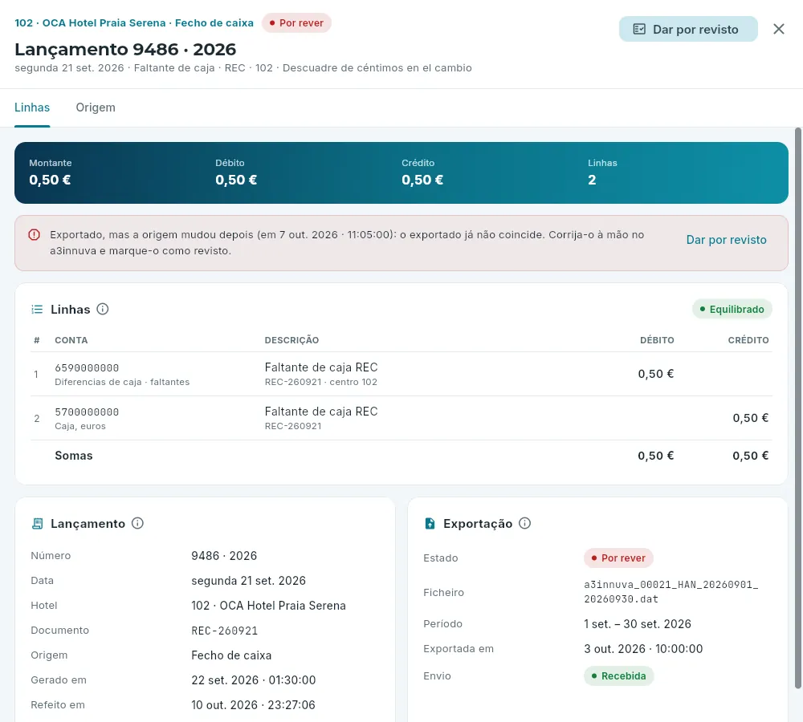Viewport: 803px width, 722px height.
Task: Select account number 6590000000
Action: tap(87, 368)
